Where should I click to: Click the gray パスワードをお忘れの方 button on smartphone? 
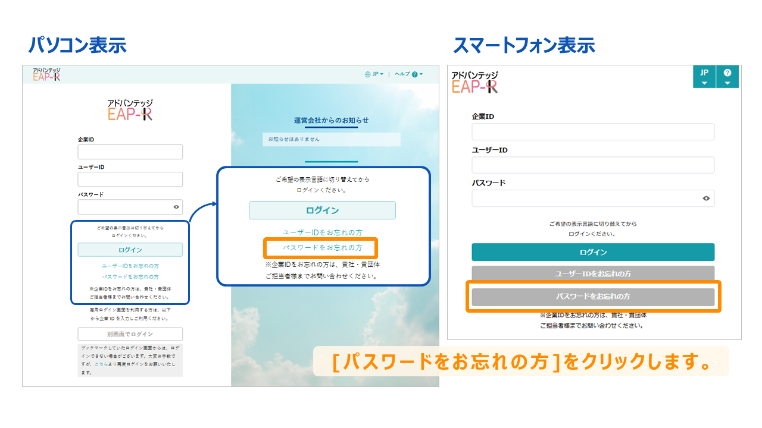[593, 296]
